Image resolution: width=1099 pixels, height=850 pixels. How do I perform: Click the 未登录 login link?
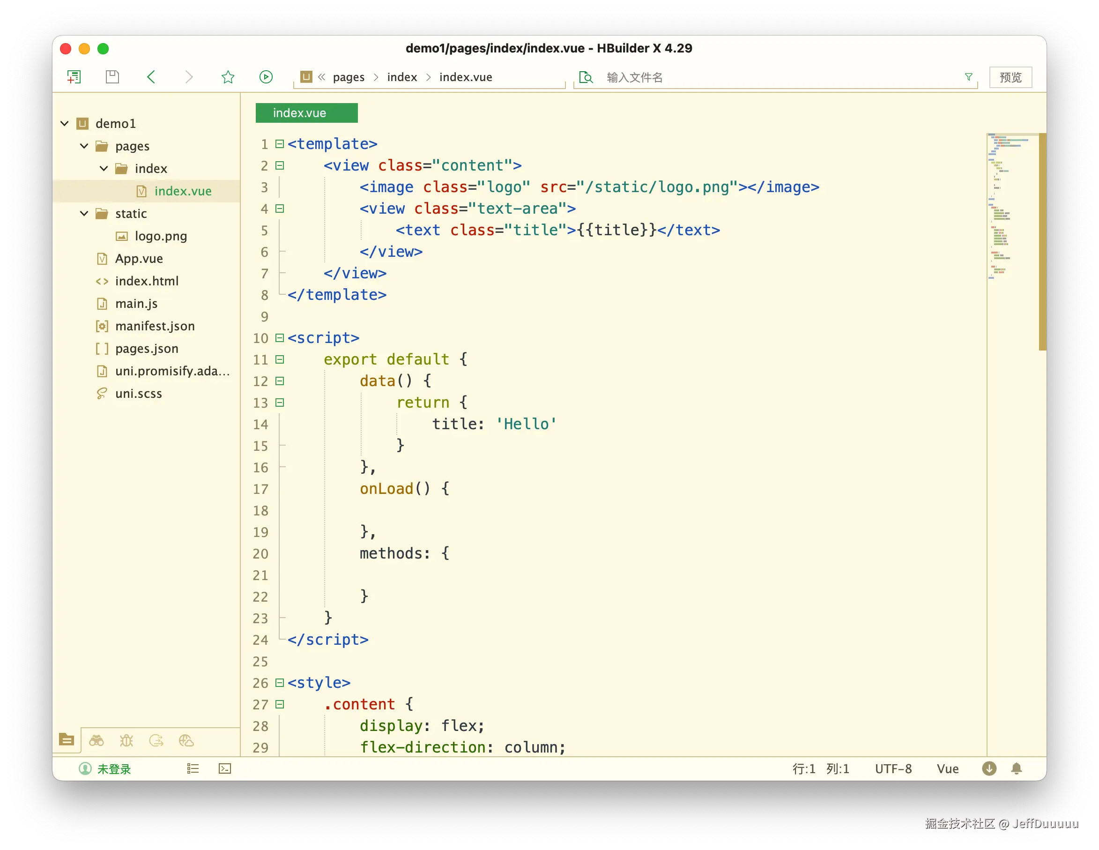[114, 768]
